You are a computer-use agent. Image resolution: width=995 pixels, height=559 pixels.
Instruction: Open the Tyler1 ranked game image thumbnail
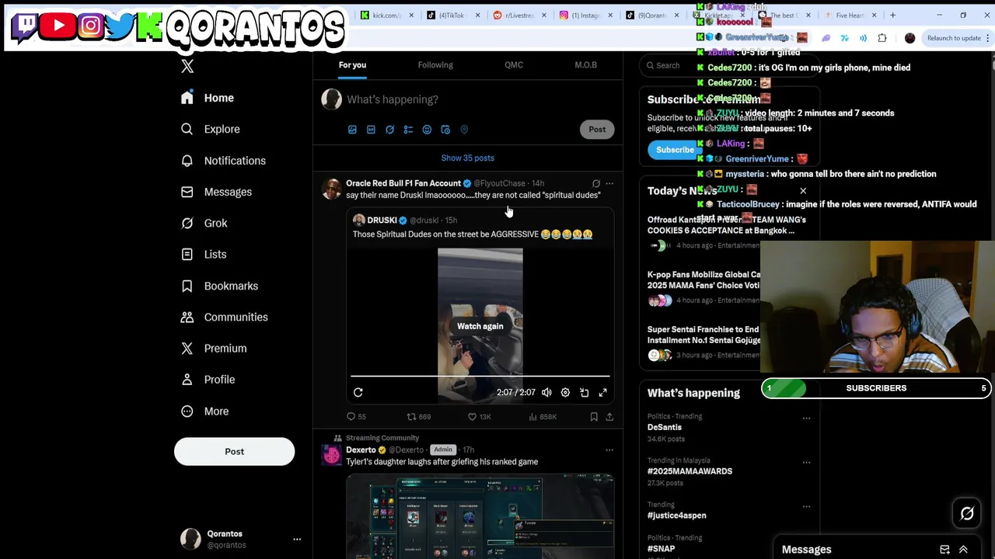pyautogui.click(x=480, y=516)
